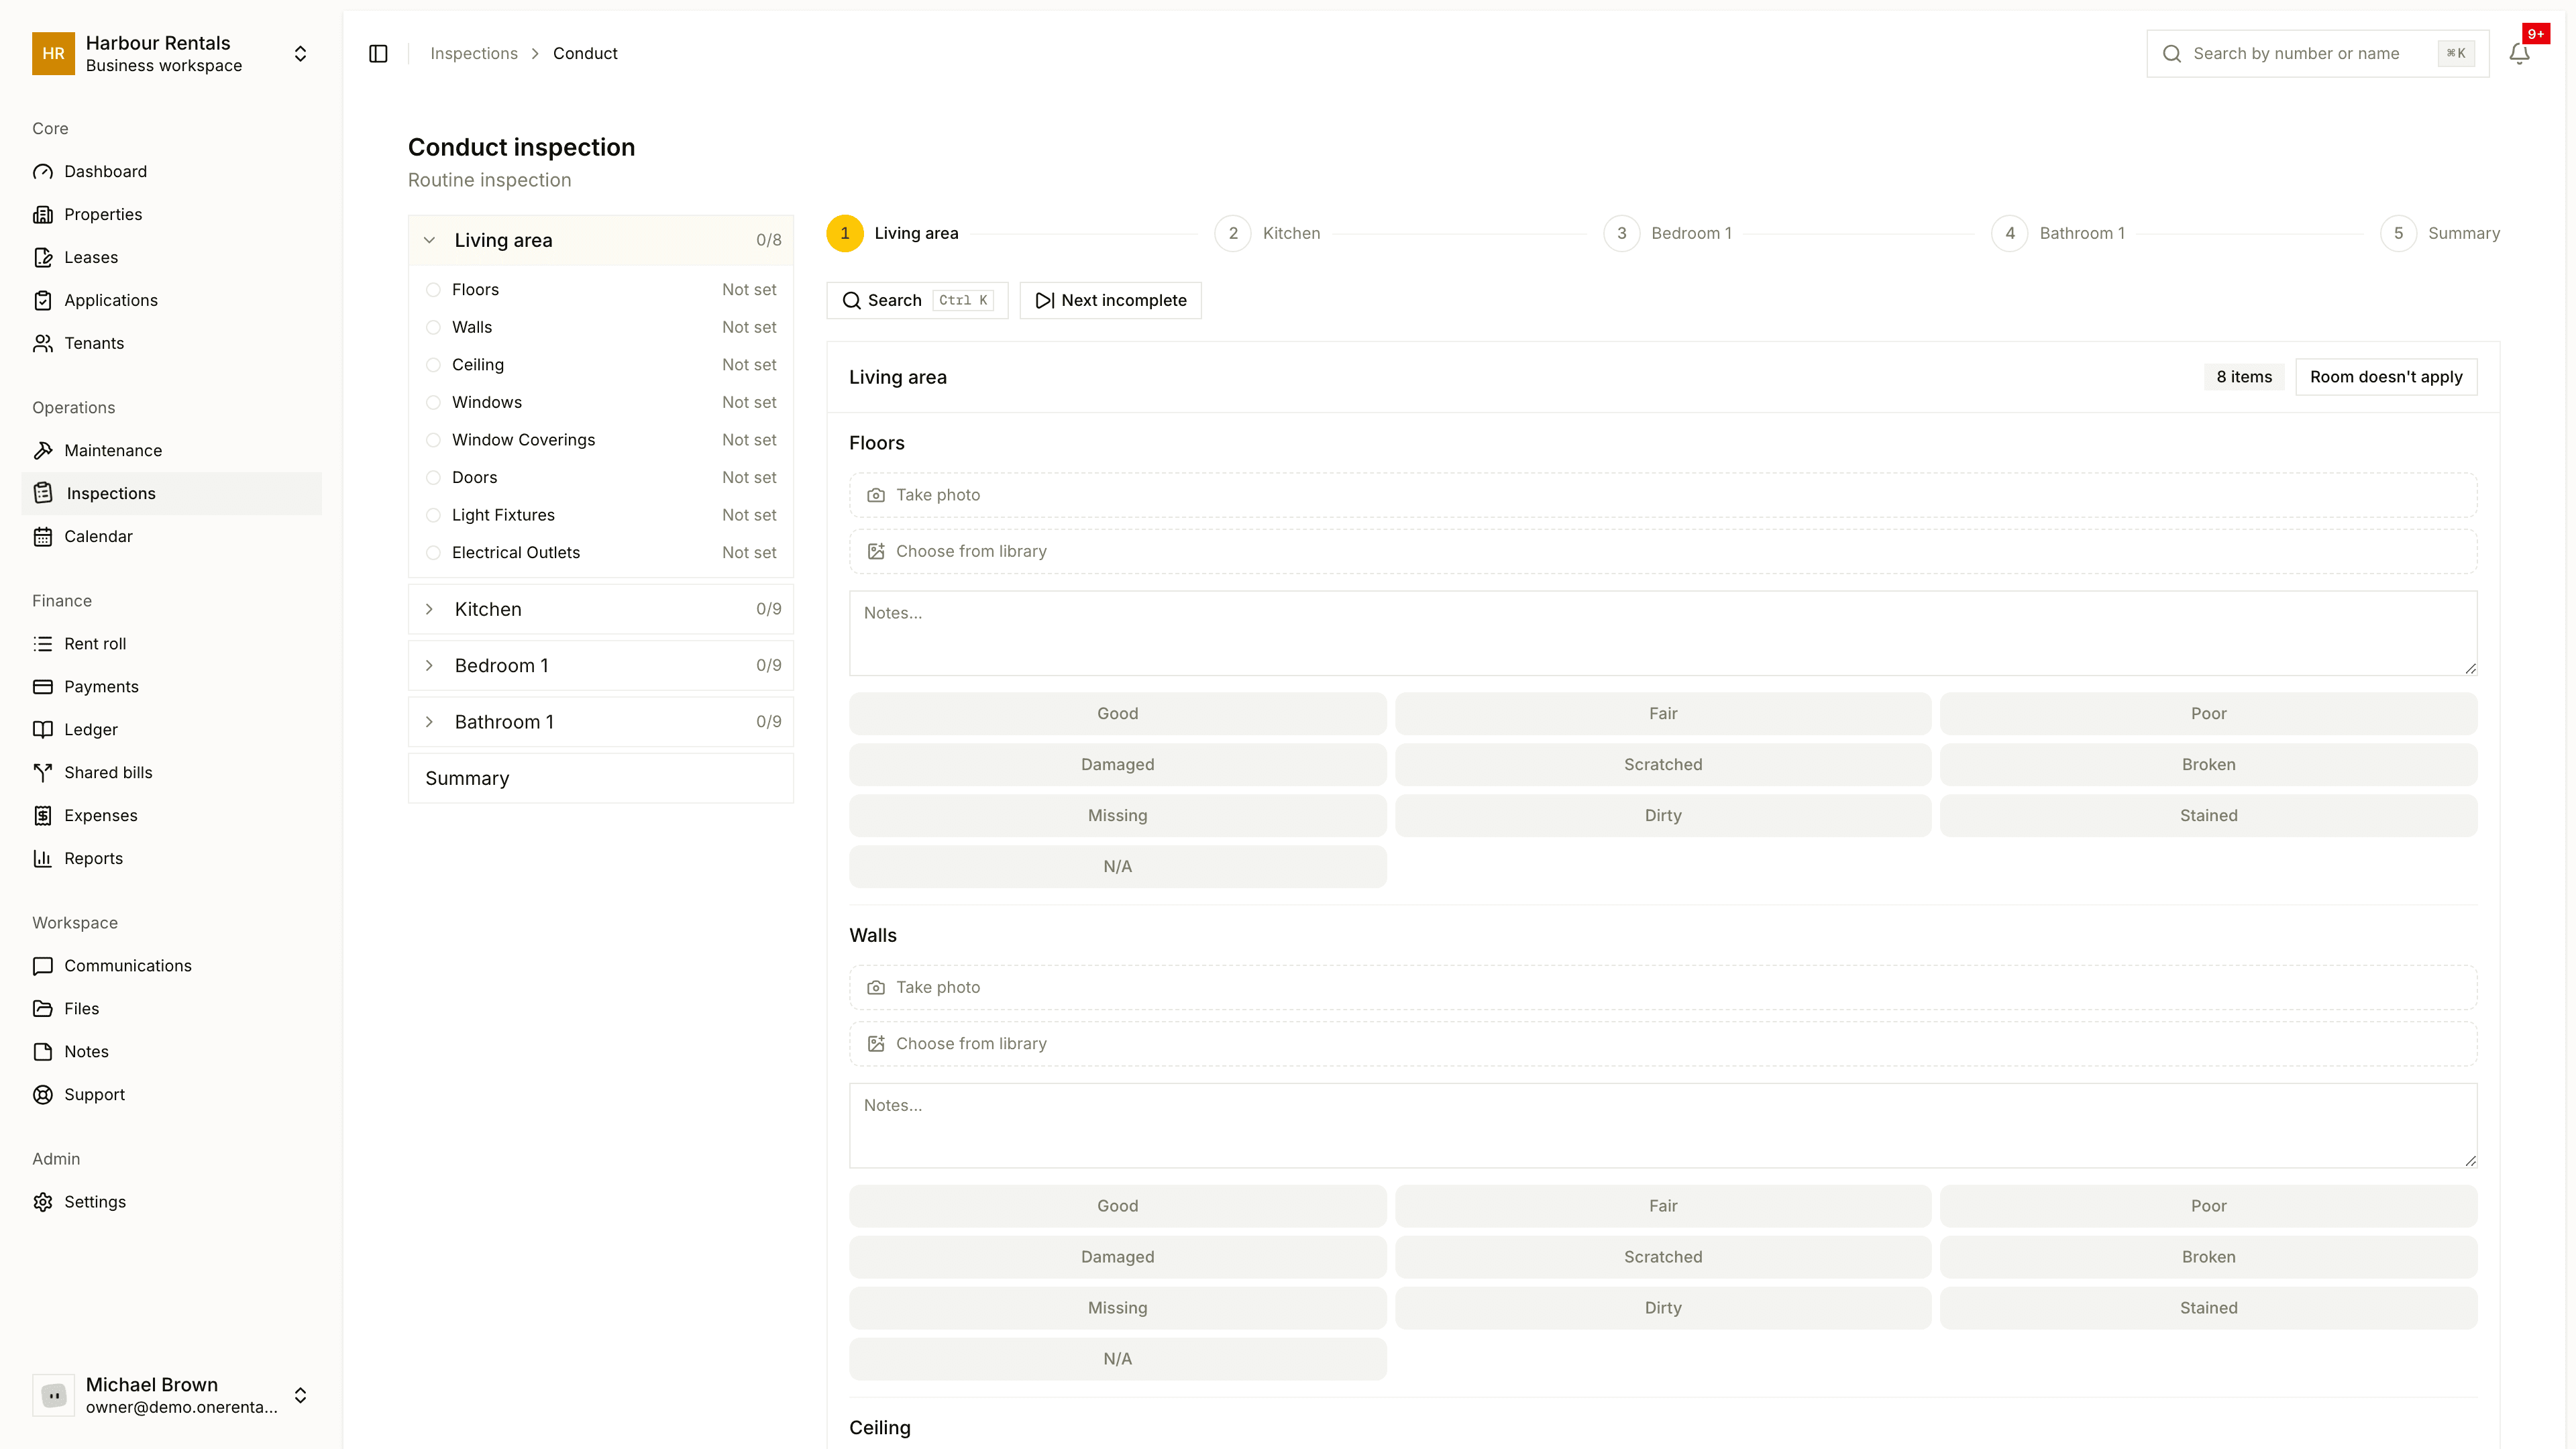Click Choose from library under Walls
The image size is (2576, 1449).
(x=1663, y=1044)
